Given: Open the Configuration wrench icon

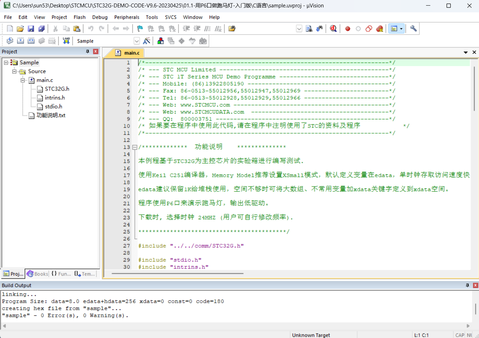Looking at the screenshot, I should pyautogui.click(x=413, y=29).
